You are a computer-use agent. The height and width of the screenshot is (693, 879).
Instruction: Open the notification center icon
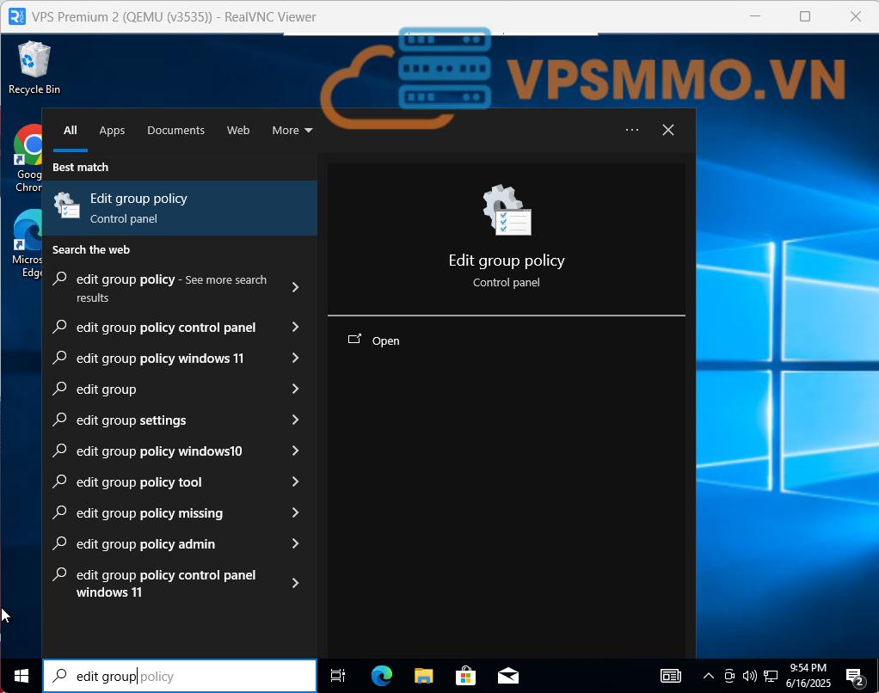(854, 676)
